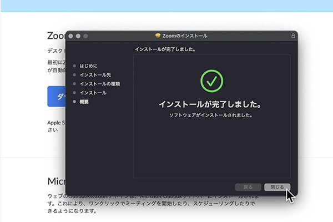Select the インストールの種類 step in the sidebar

tap(99, 84)
